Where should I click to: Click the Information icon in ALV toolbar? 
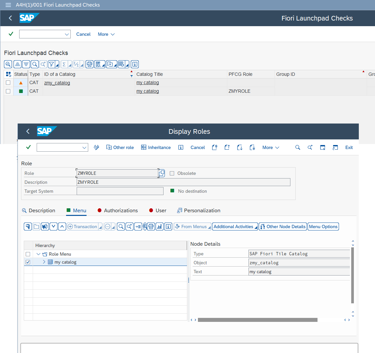(x=135, y=64)
